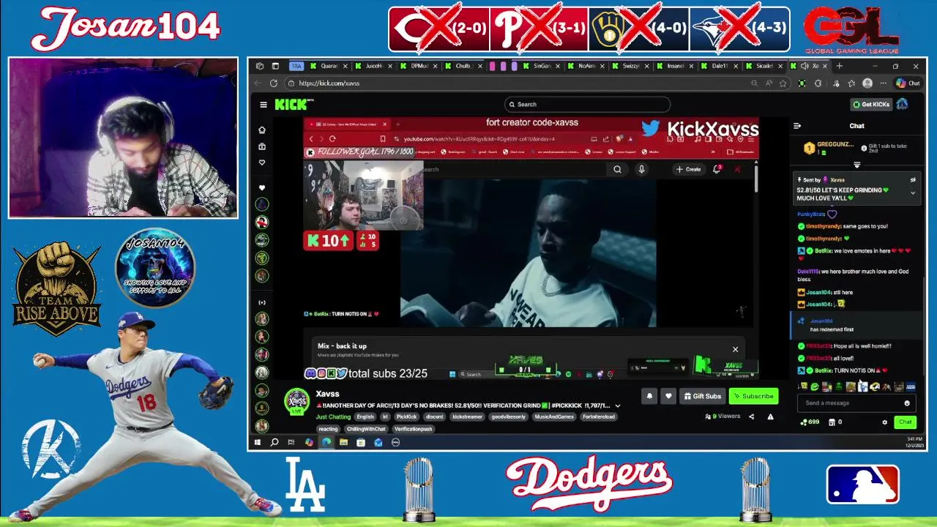Screen dimensions: 937x527
Task: Select the English tag
Action: point(365,417)
